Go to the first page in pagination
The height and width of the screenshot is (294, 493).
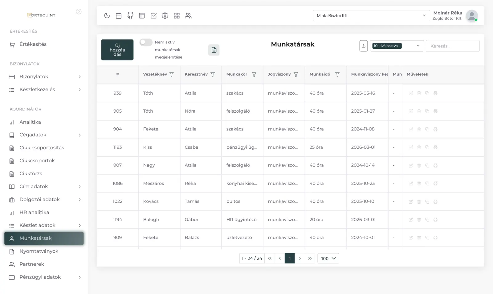pos(270,259)
